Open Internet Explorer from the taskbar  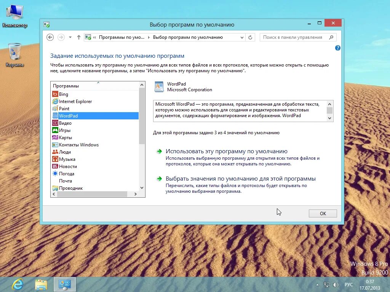18,284
